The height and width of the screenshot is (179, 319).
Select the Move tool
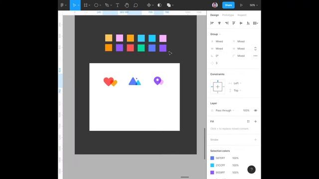coord(74,5)
